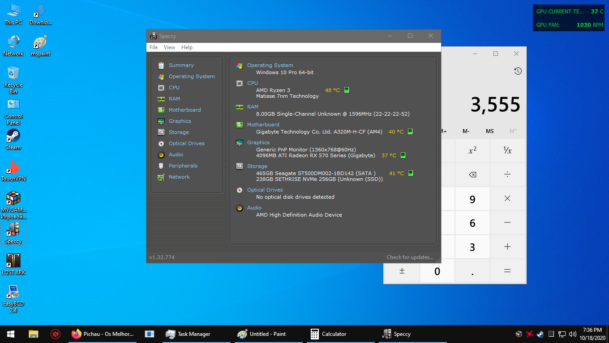The height and width of the screenshot is (343, 609).
Task: Click the Calculator display showing 3,555
Action: [495, 105]
